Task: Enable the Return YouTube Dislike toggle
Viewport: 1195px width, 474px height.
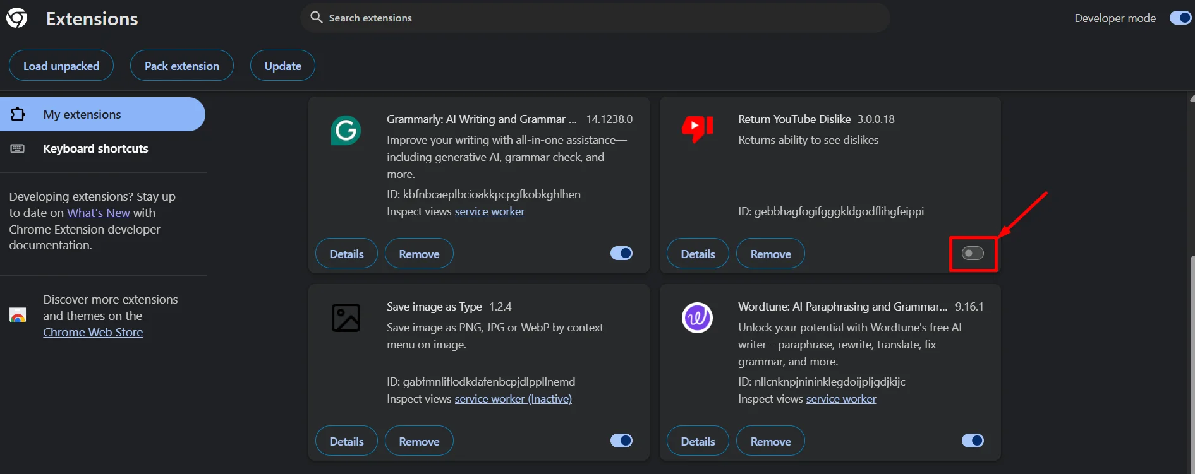Action: (973, 253)
